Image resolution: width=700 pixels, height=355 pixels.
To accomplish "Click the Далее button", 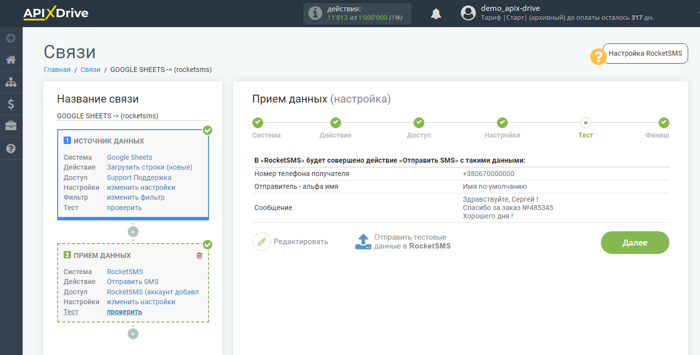I will tap(635, 243).
